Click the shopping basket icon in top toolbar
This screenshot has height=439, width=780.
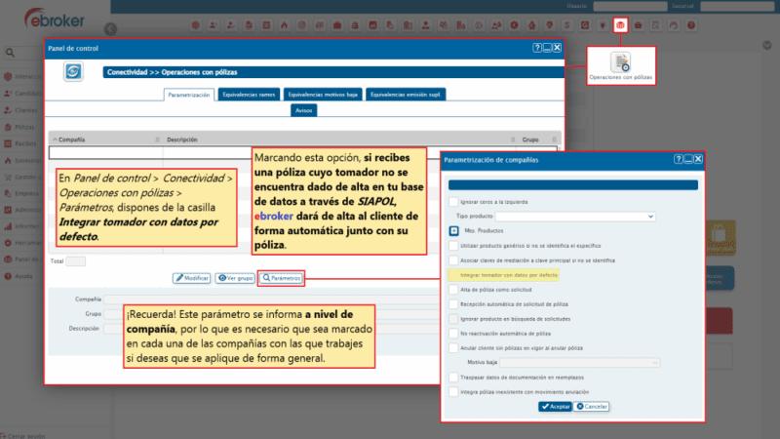point(639,25)
